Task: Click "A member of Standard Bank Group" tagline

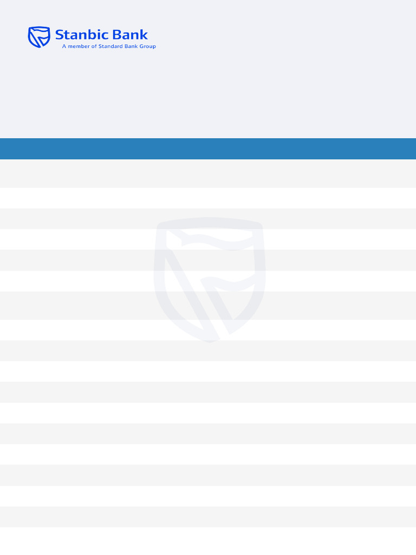Action: tap(108, 47)
